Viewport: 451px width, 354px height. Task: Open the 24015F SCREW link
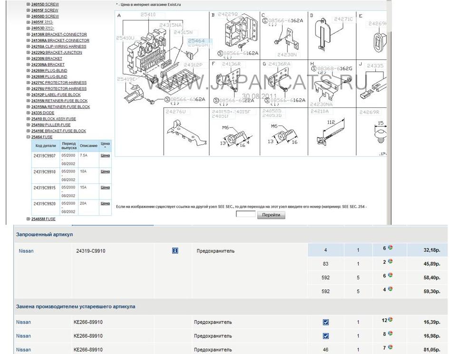45,10
